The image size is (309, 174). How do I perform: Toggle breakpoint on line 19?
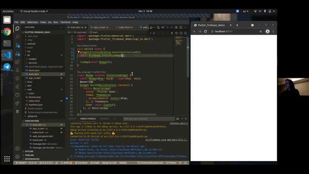point(67,98)
